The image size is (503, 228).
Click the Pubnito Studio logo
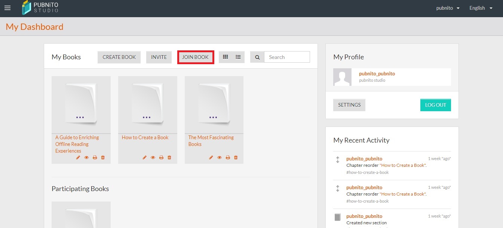point(40,8)
